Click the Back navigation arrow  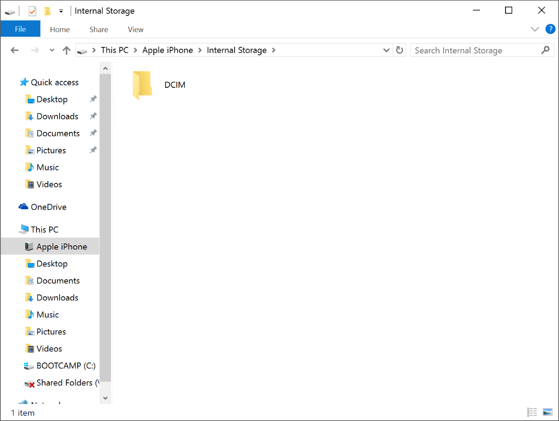15,51
